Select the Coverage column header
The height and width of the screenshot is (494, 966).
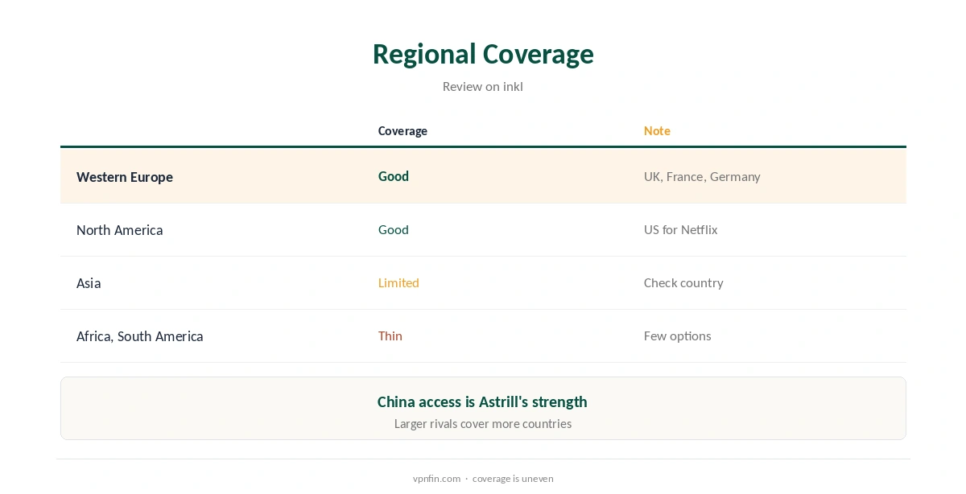click(x=402, y=131)
